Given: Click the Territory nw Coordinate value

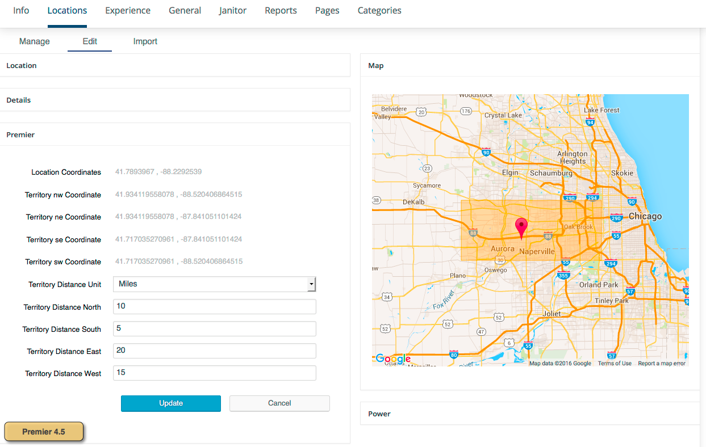Looking at the screenshot, I should [x=179, y=195].
